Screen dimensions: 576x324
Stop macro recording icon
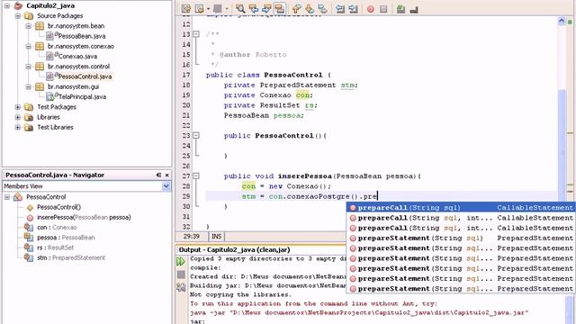pyautogui.click(x=383, y=9)
